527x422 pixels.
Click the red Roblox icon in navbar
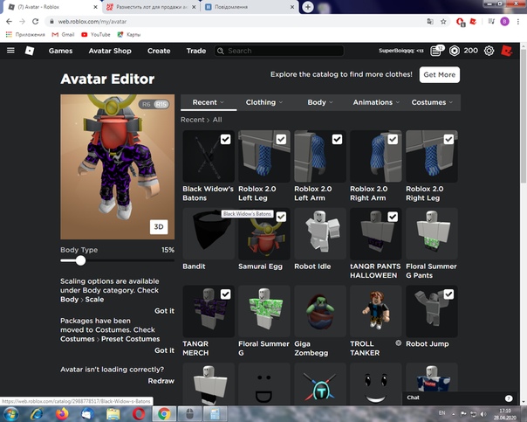(x=507, y=51)
